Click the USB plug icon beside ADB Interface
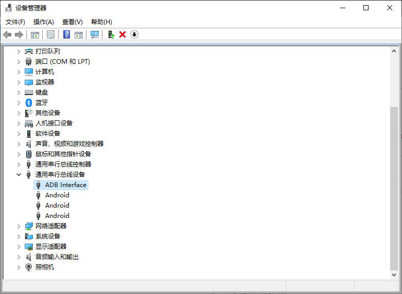This screenshot has width=402, height=294. (39, 185)
